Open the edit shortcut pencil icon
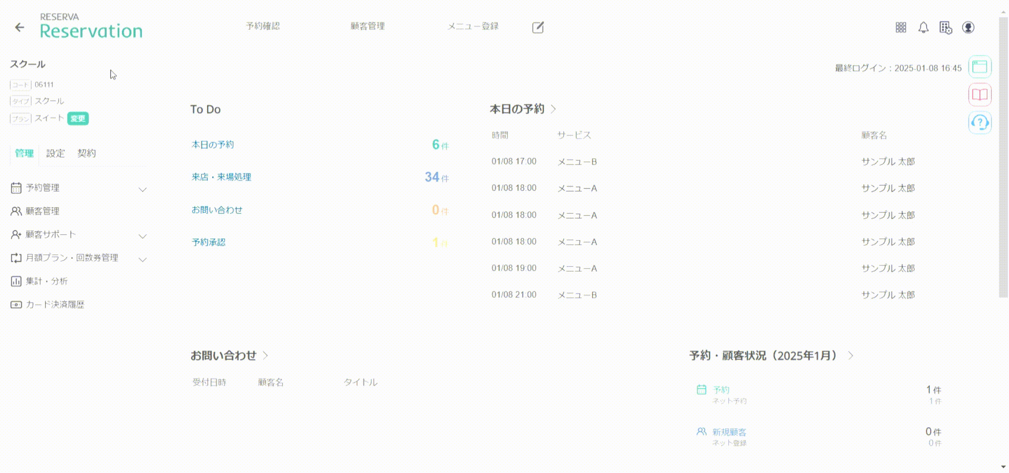This screenshot has width=1009, height=473. click(x=538, y=28)
